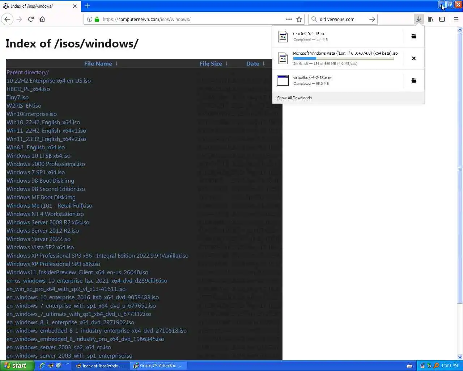This screenshot has width=463, height=371.
Task: Open the page actions three-dot menu
Action: [x=289, y=19]
